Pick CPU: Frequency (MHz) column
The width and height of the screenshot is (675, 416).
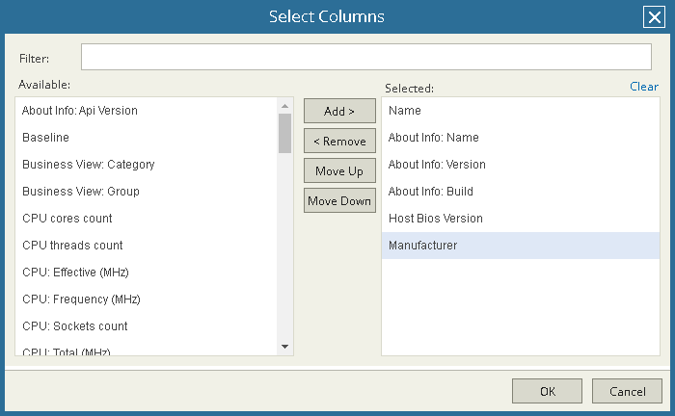click(81, 299)
